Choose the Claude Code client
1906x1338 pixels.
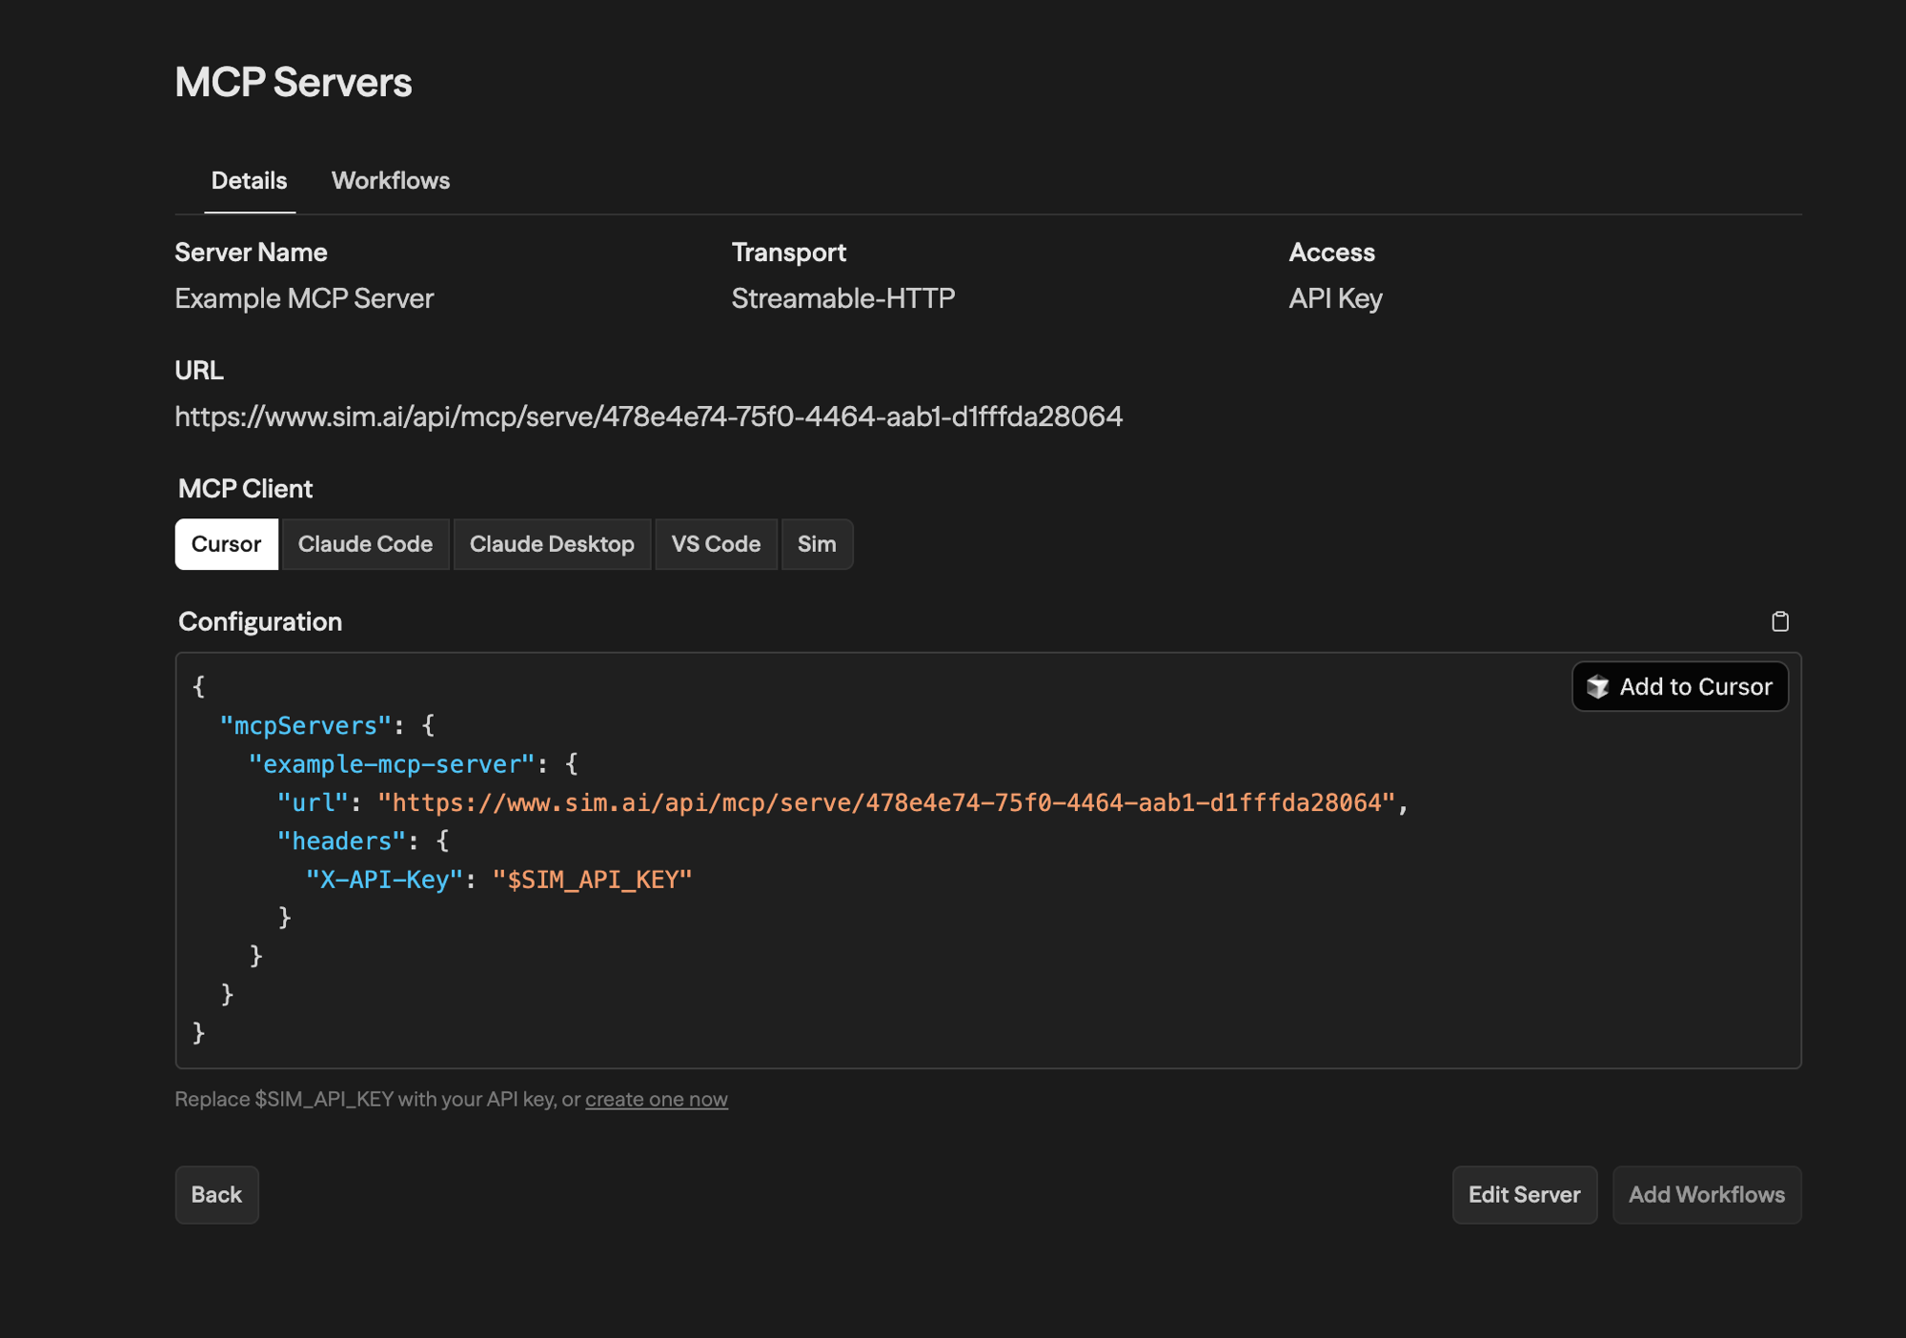365,544
